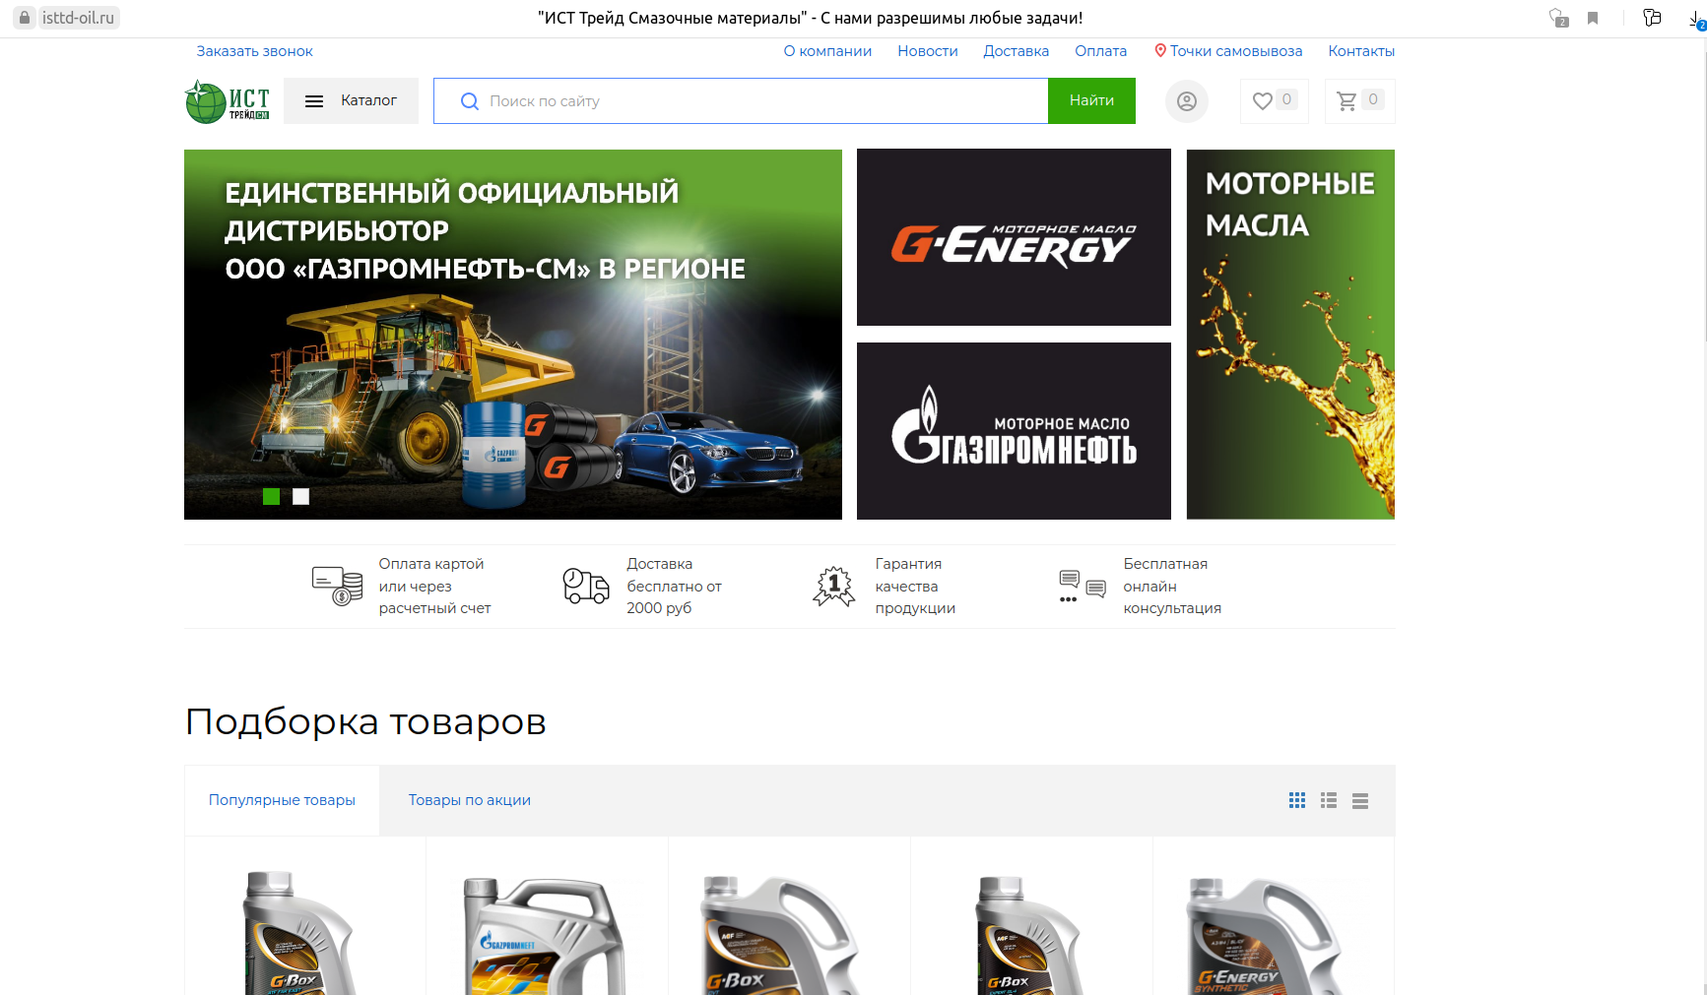The height and width of the screenshot is (995, 1707).
Task: Click the 'Подборка товаров' heading
Action: point(365,721)
